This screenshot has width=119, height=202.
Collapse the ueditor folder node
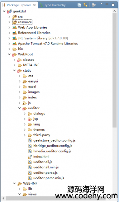pyautogui.click(x=20, y=108)
